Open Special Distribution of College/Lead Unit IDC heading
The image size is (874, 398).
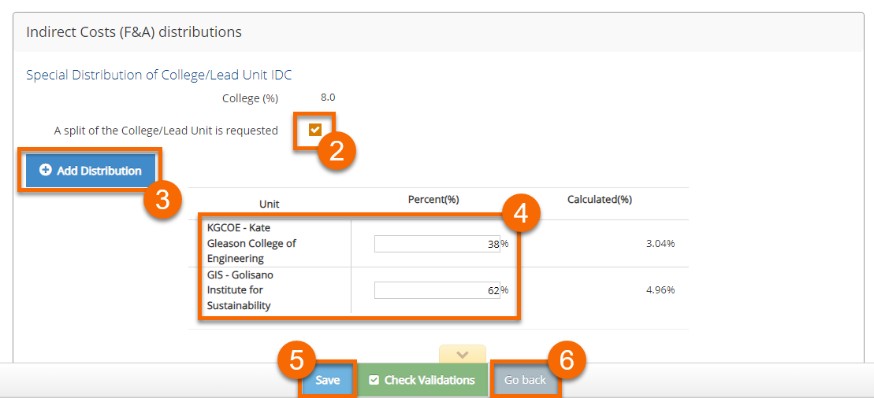[158, 75]
